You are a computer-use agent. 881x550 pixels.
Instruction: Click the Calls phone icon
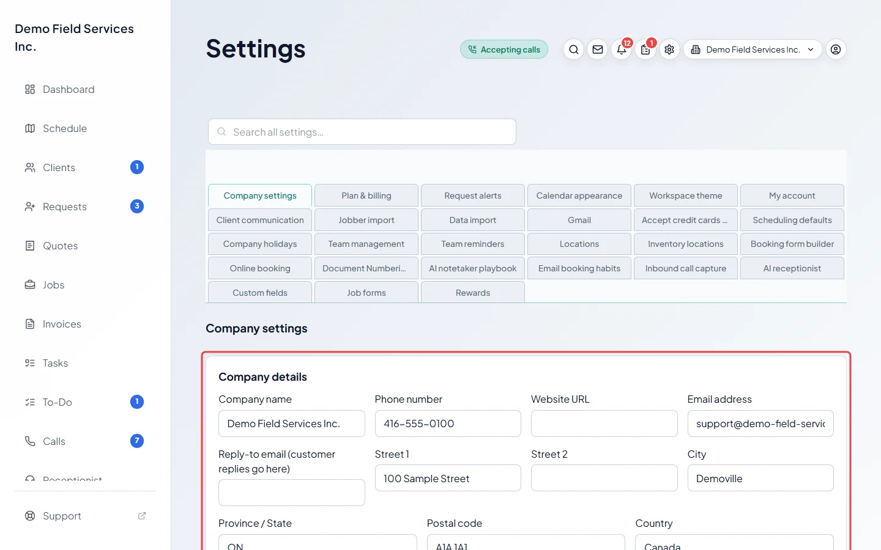pyautogui.click(x=30, y=441)
